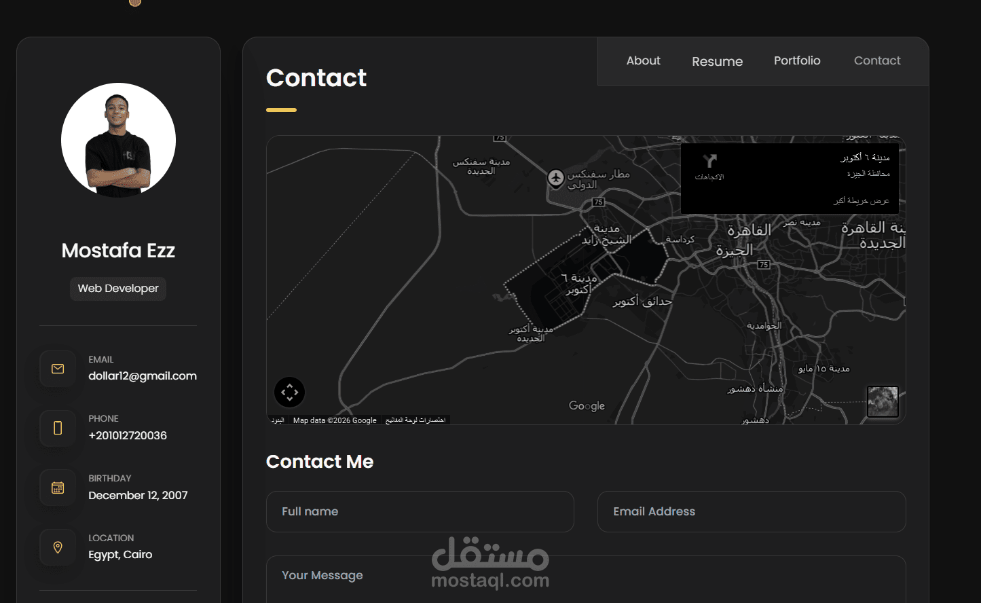Switch to the Resume tab
Viewport: 981px width, 603px height.
[717, 61]
